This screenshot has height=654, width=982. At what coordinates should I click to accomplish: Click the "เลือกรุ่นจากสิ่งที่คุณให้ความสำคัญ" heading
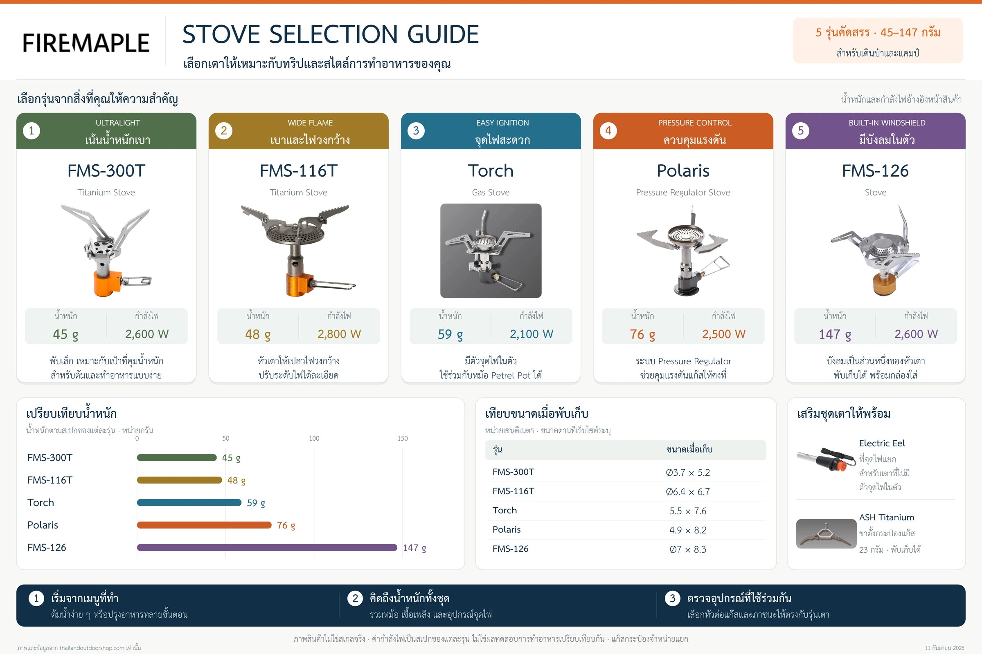tap(98, 99)
